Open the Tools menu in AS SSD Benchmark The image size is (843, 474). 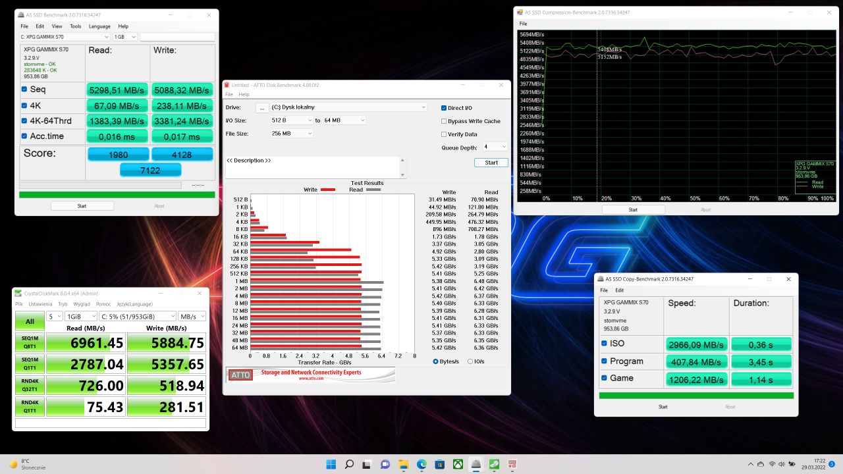(x=76, y=26)
